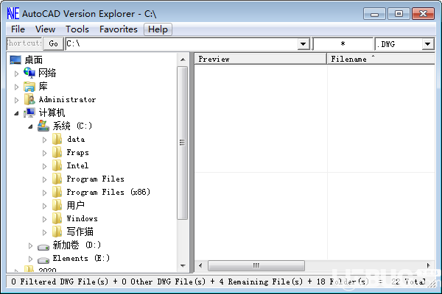Click the status bar file count text
The width and height of the screenshot is (442, 294).
pos(219,282)
